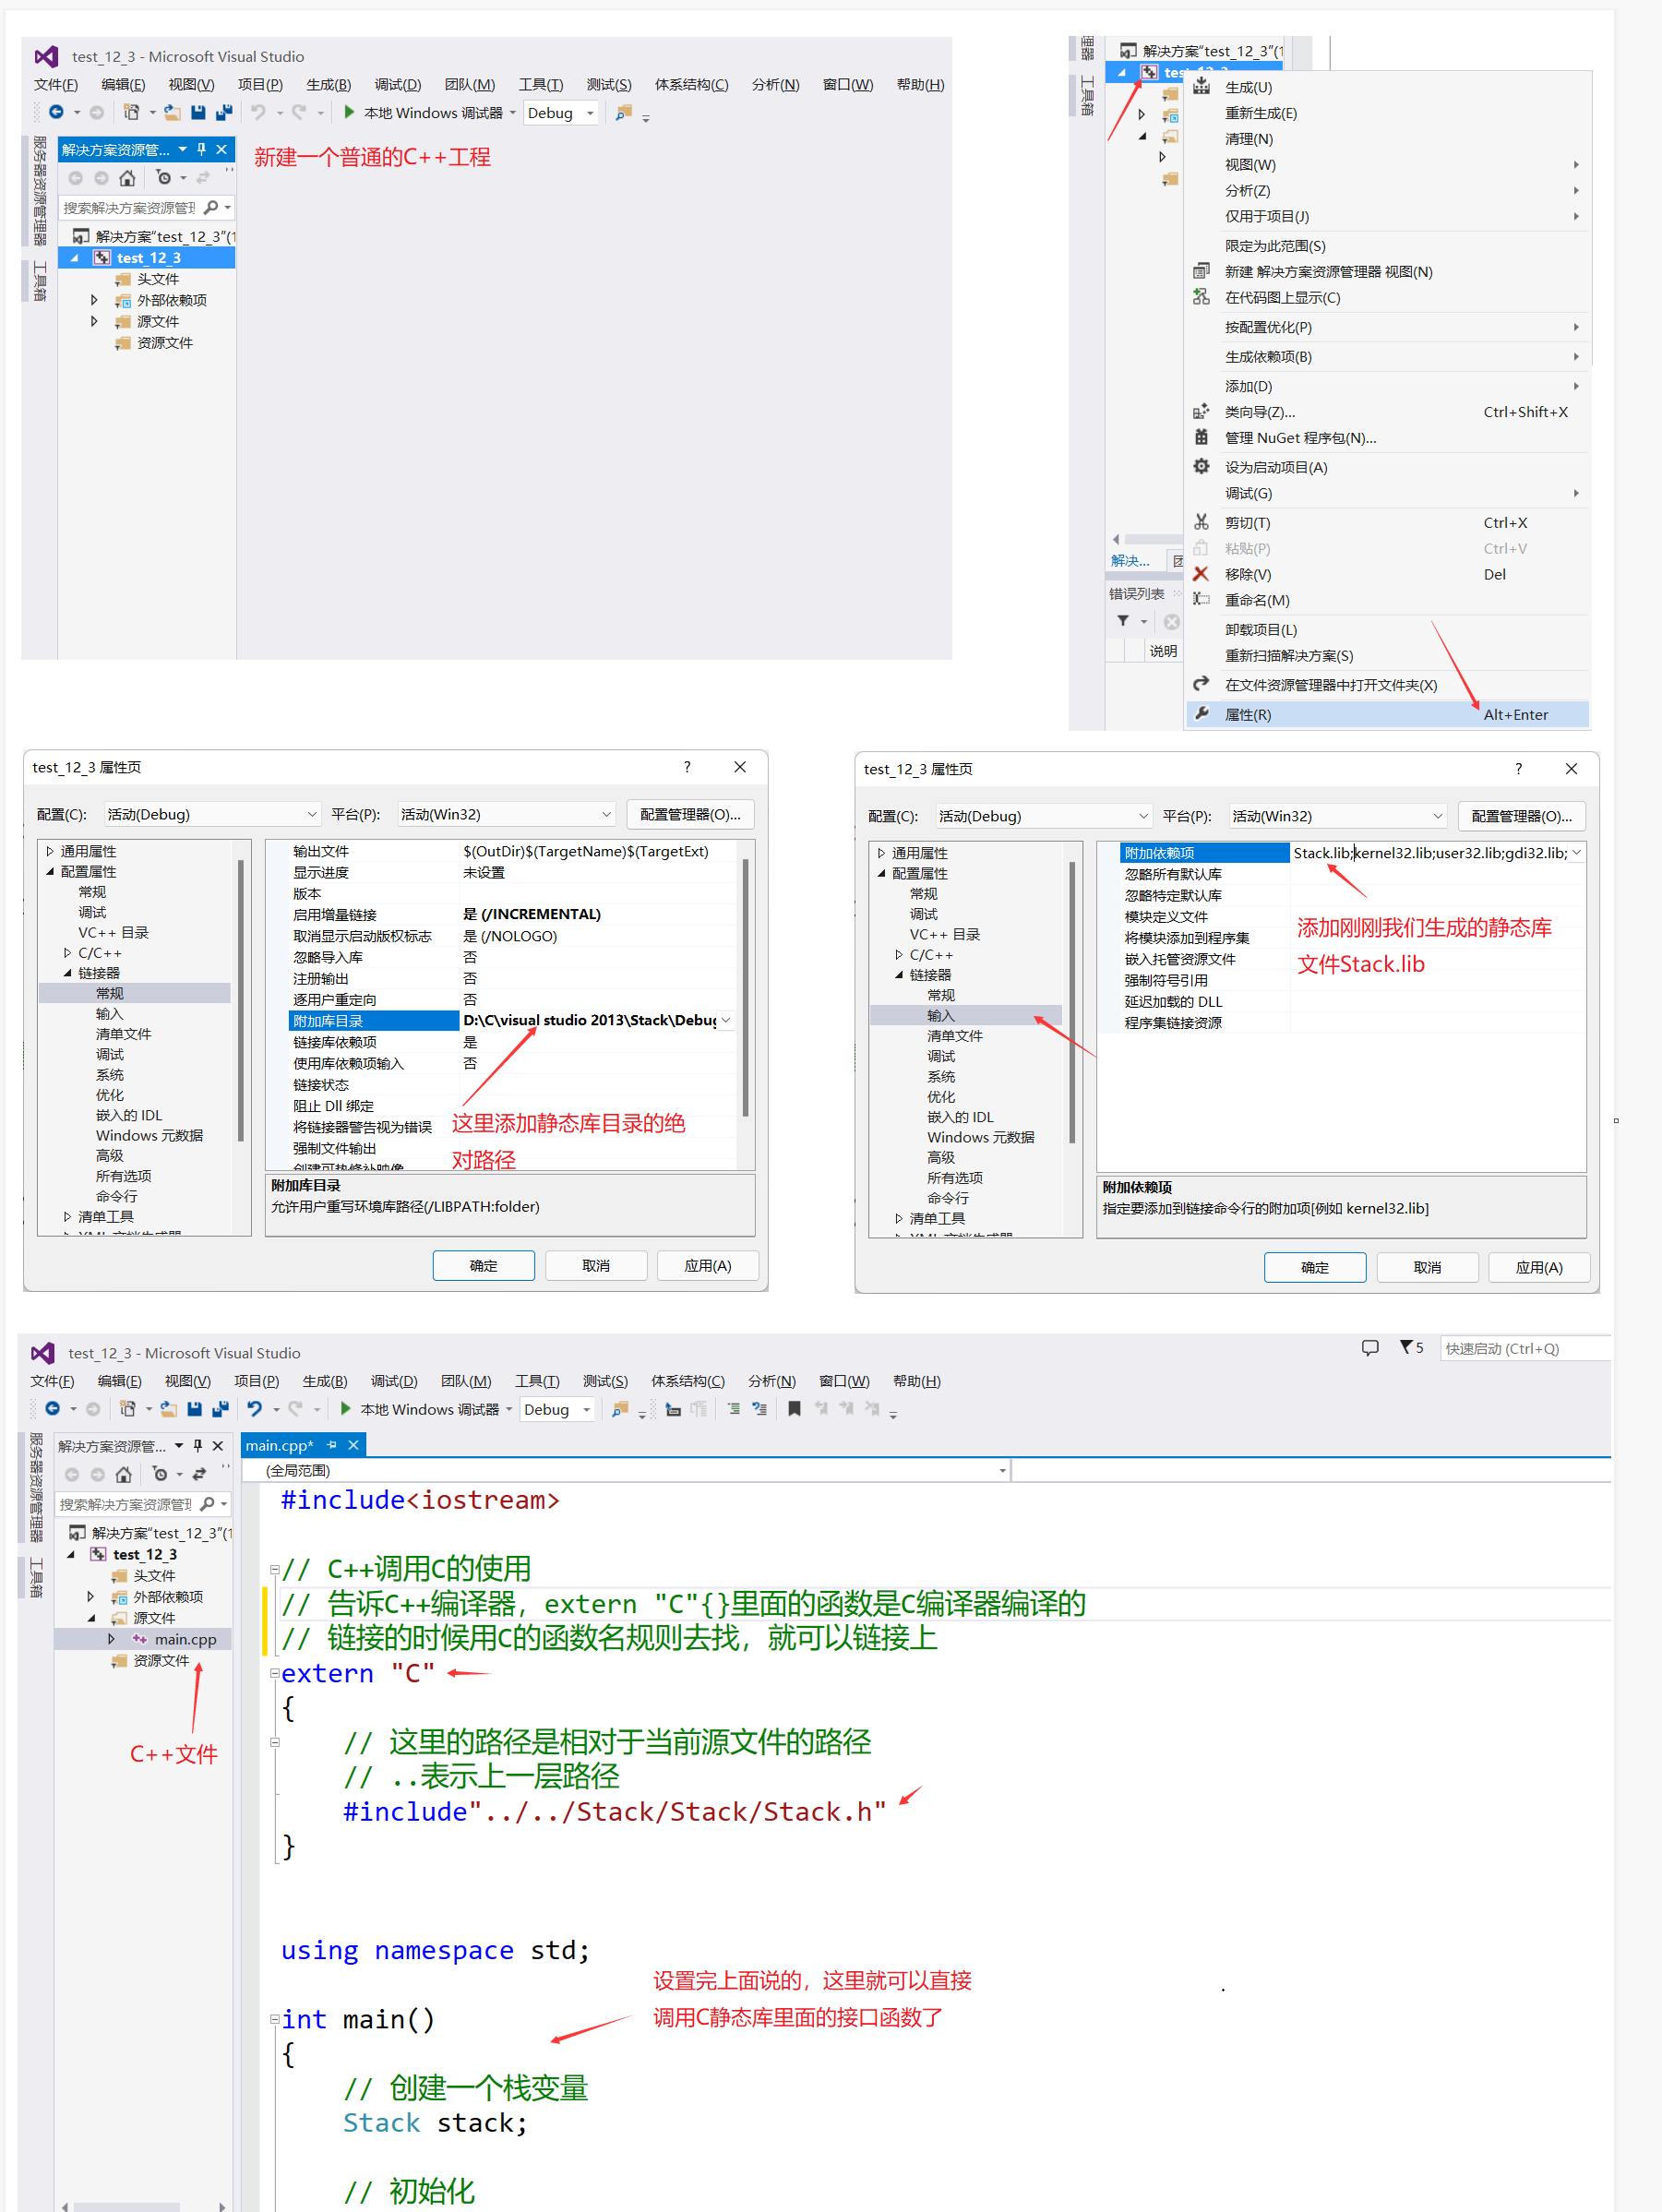Toggle bookmark icon in bottom toolbar
This screenshot has width=1662, height=2212.
(794, 1409)
